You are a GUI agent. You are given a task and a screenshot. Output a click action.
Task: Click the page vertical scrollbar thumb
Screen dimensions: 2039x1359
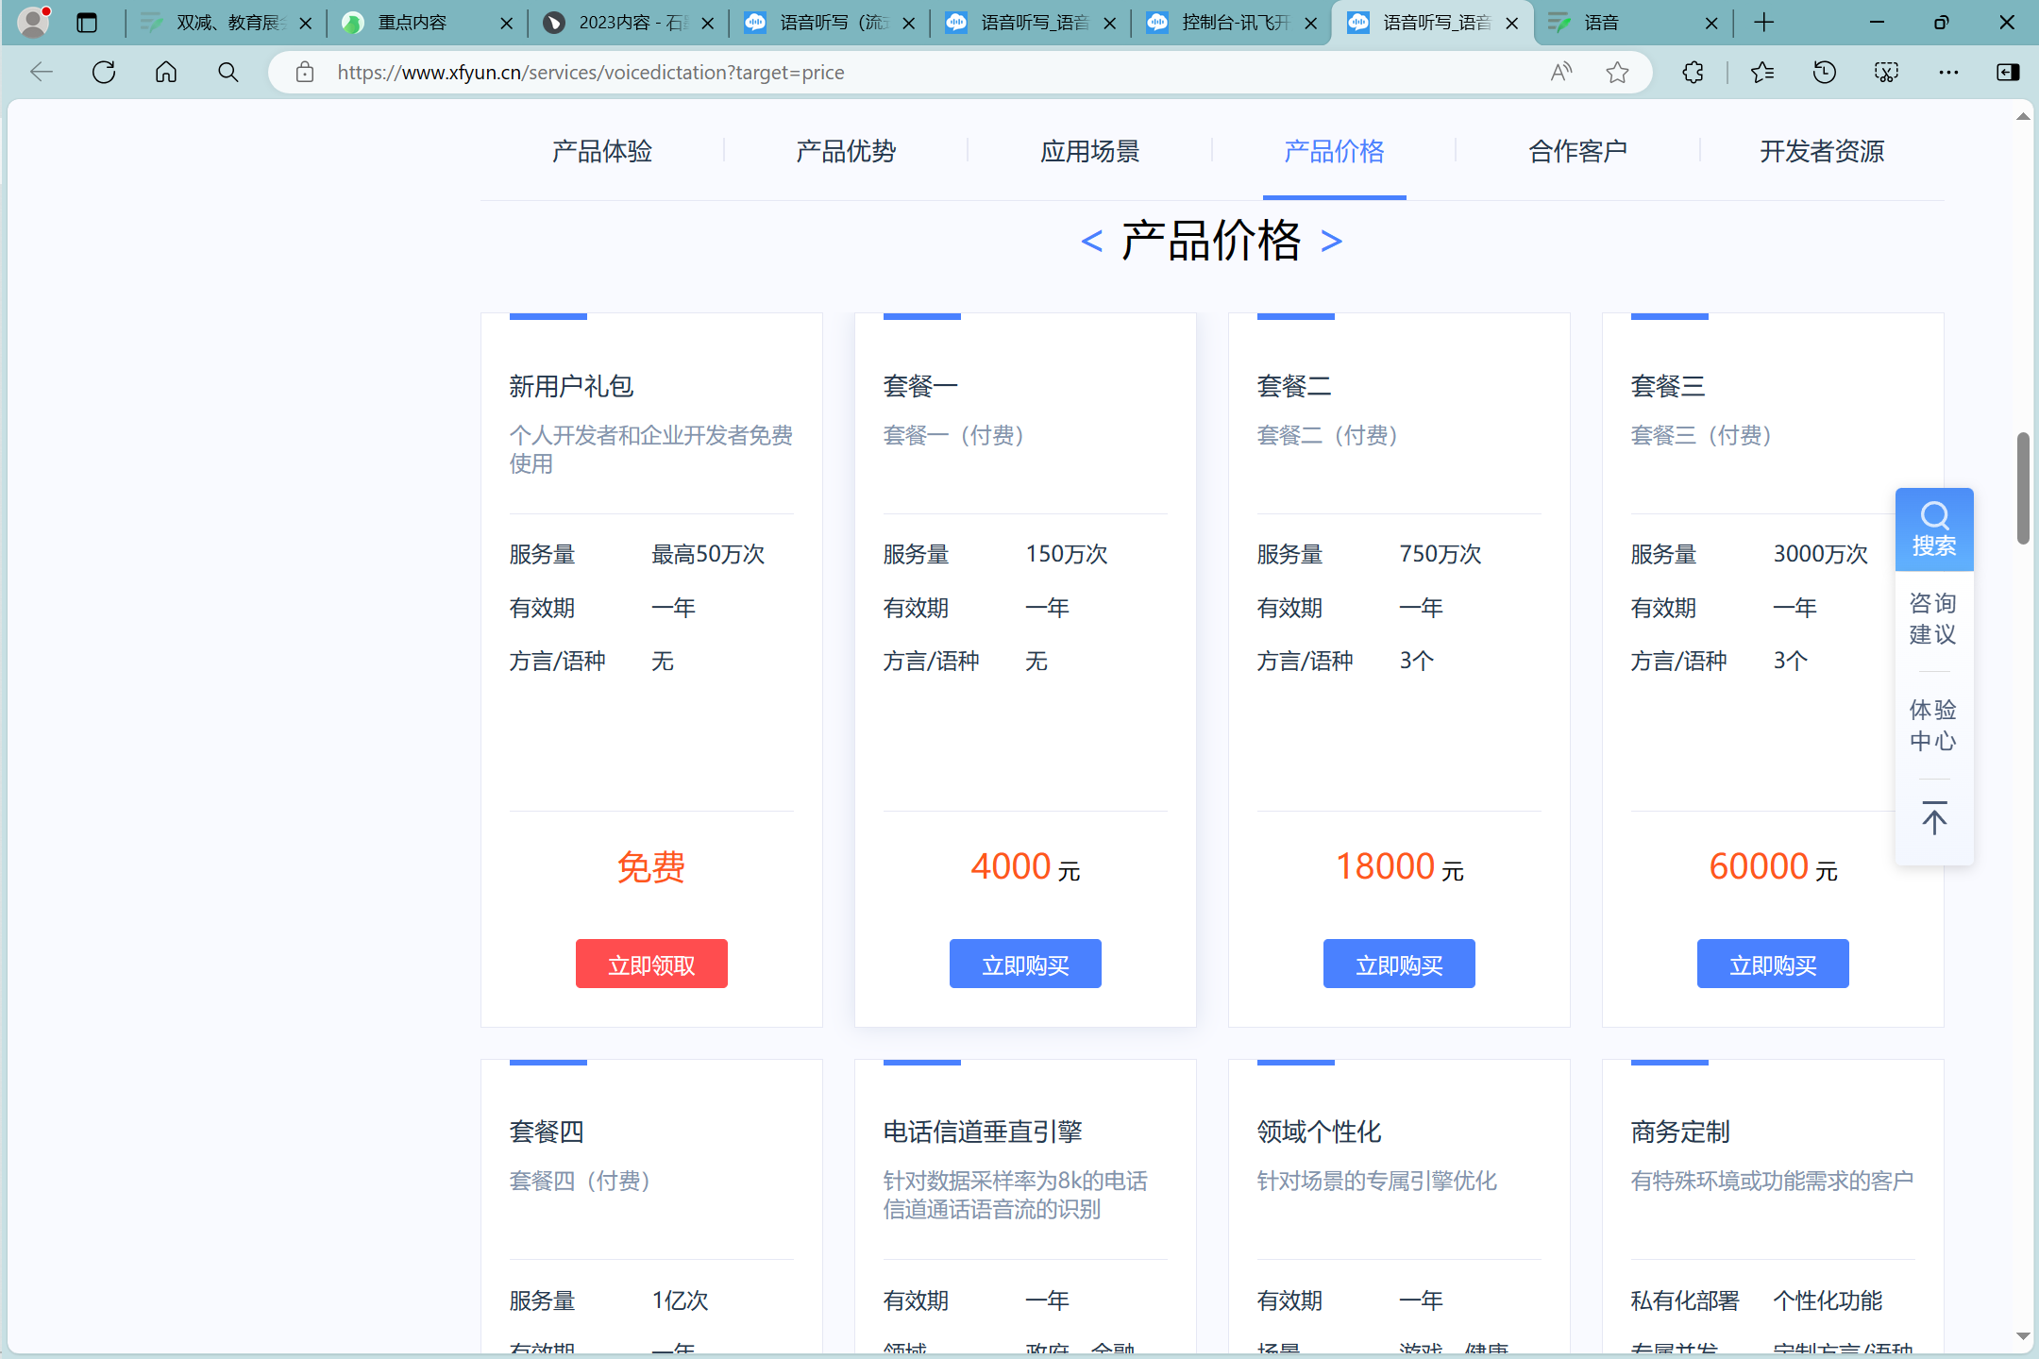click(x=2022, y=488)
